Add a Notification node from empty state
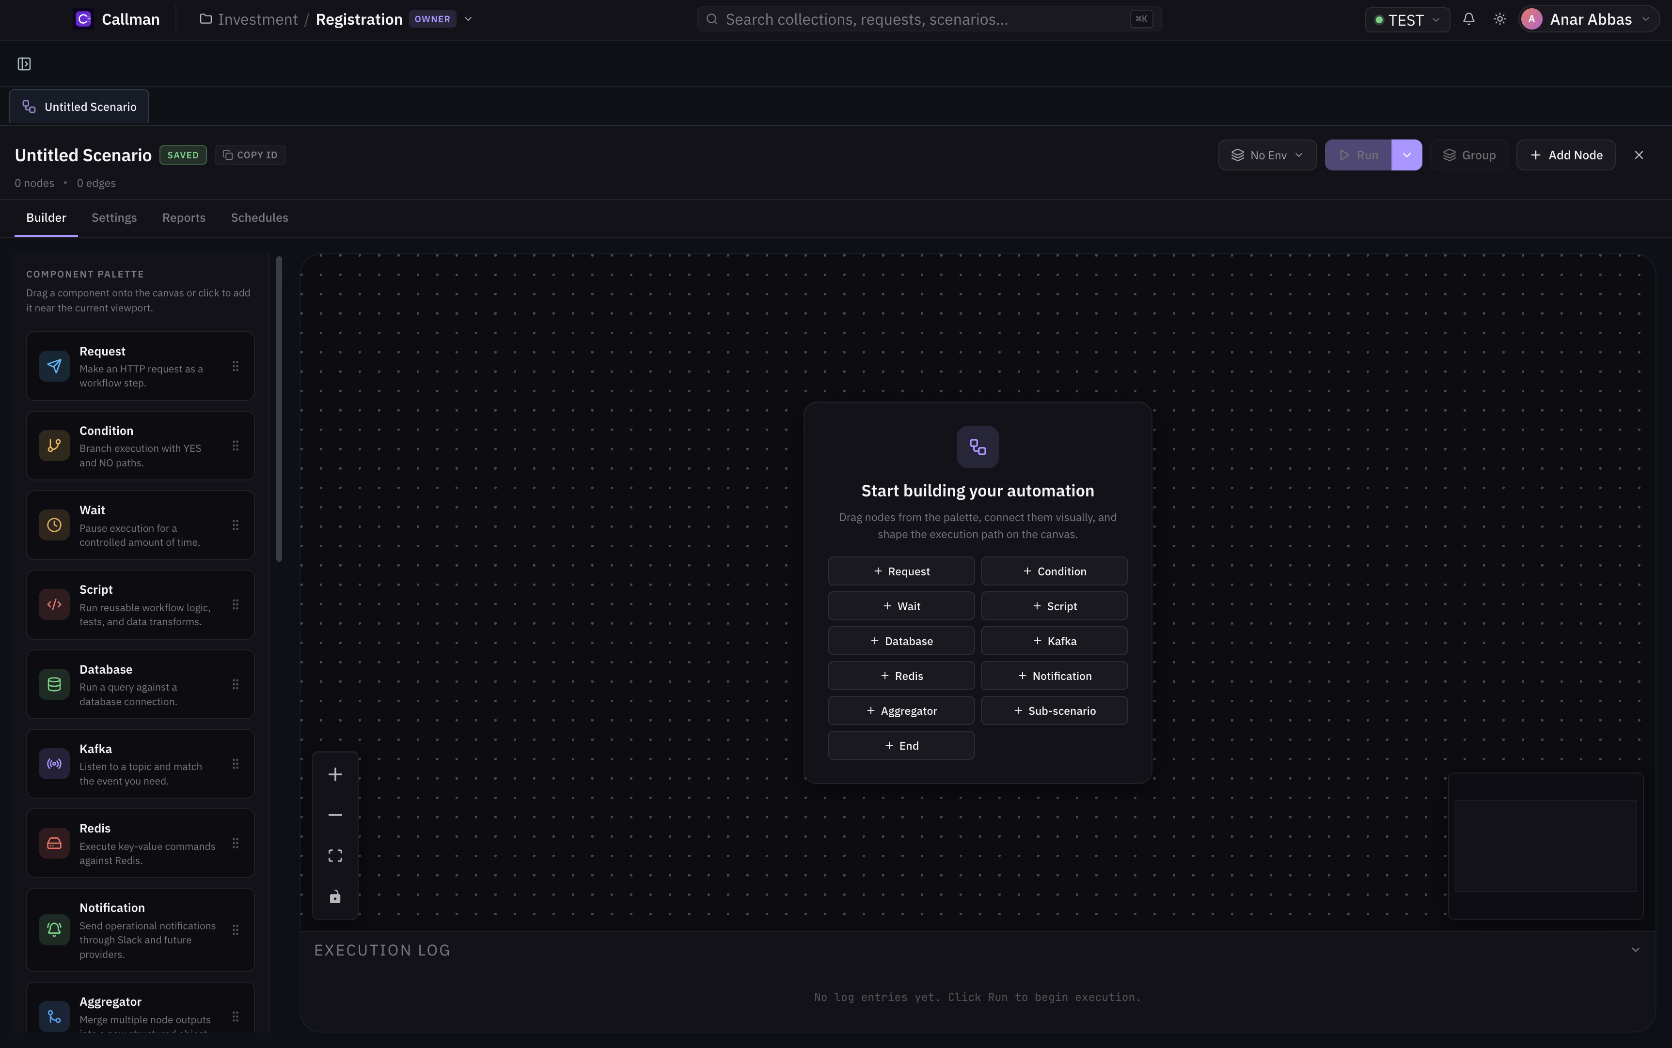 (x=1054, y=676)
